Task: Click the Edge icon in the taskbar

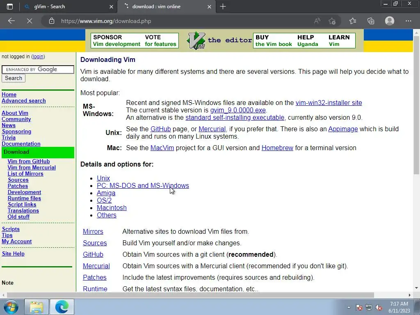Action: point(62,307)
